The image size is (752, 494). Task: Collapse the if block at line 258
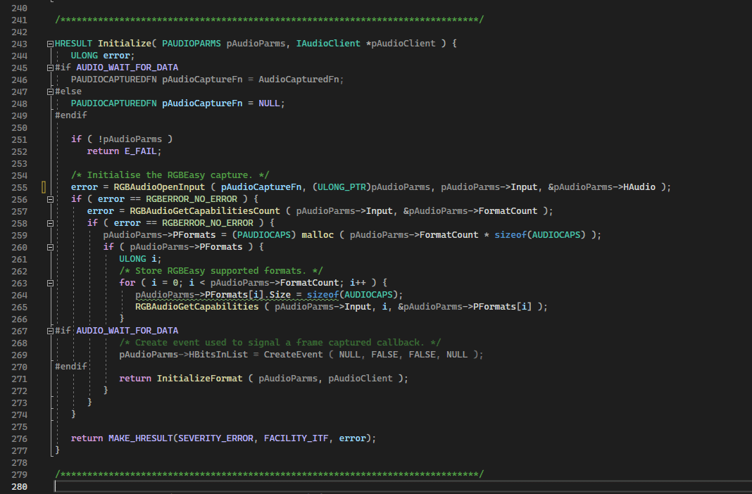pyautogui.click(x=50, y=223)
